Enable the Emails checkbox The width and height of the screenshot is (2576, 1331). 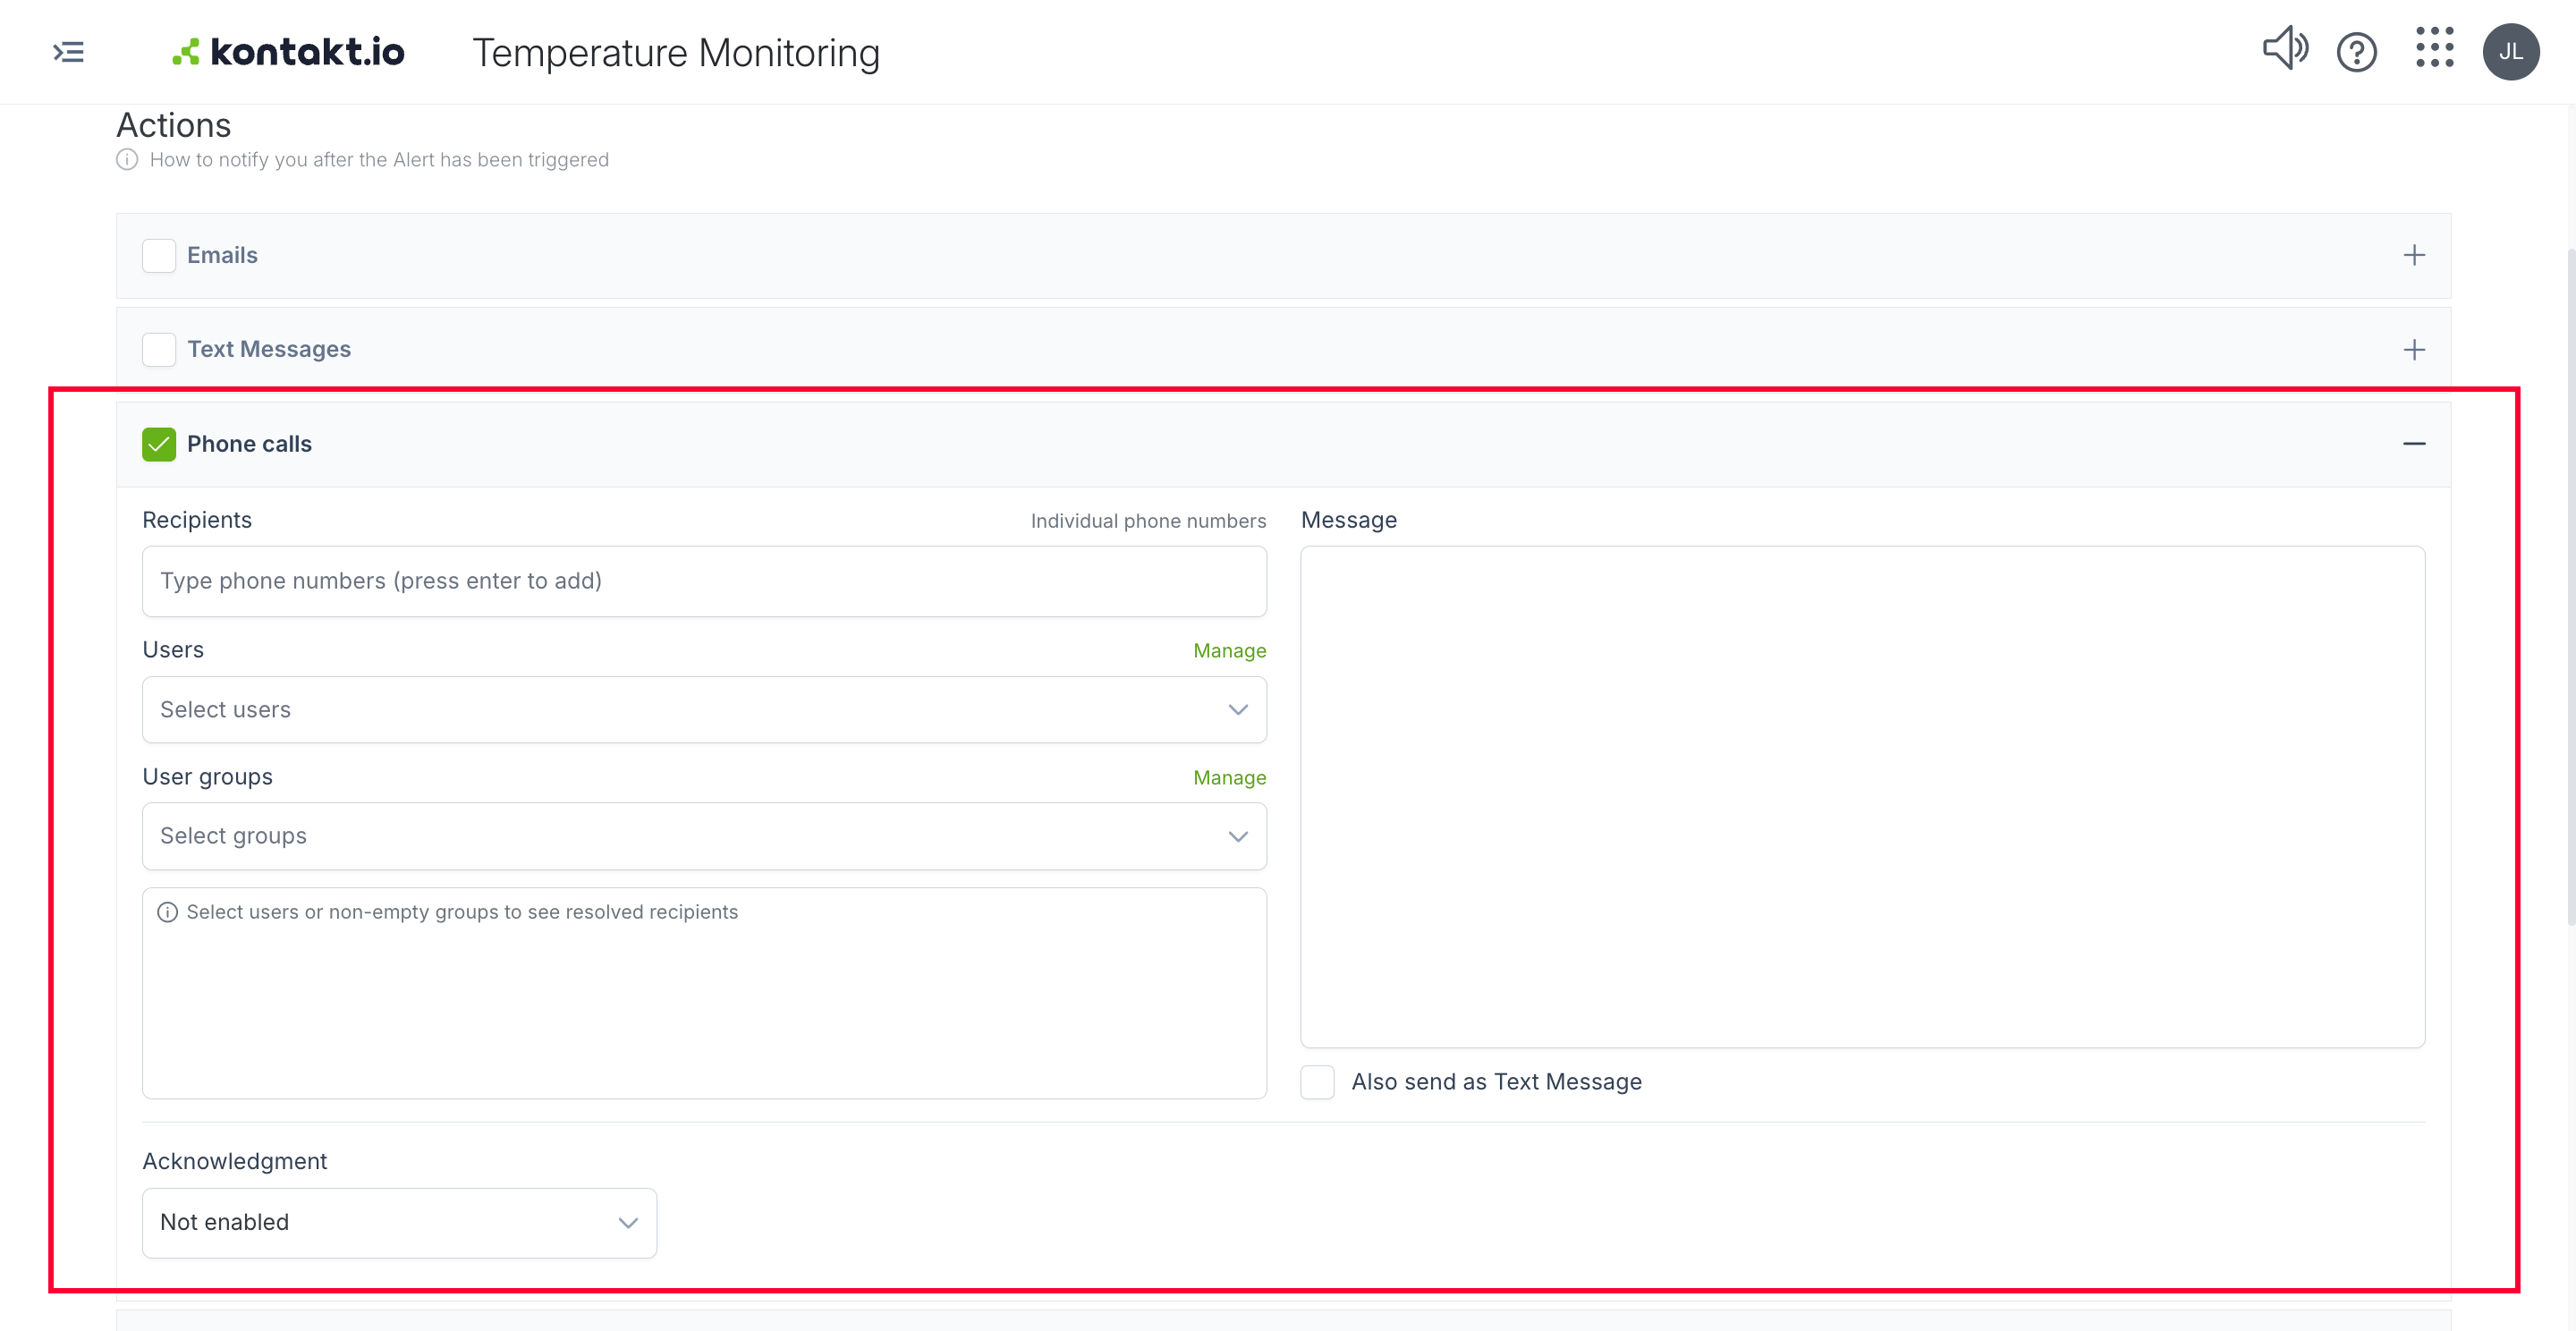pyautogui.click(x=159, y=256)
